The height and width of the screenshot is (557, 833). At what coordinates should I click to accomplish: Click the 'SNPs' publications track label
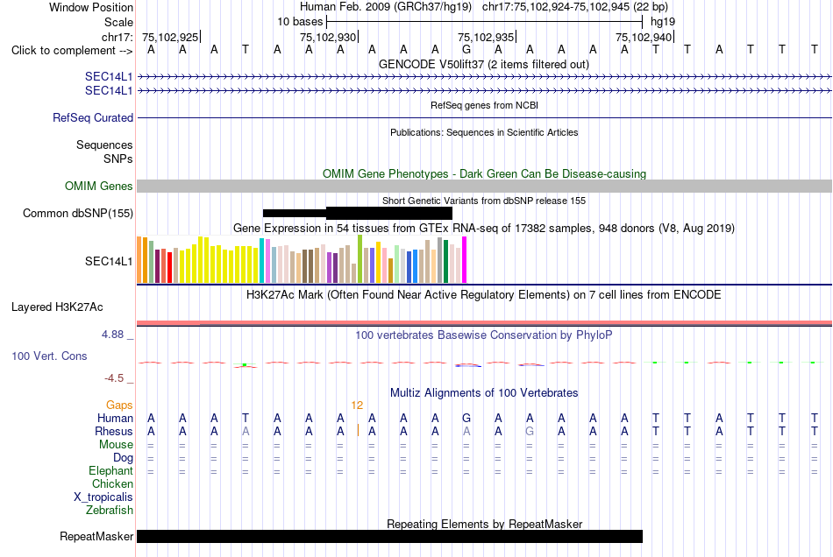pos(118,159)
